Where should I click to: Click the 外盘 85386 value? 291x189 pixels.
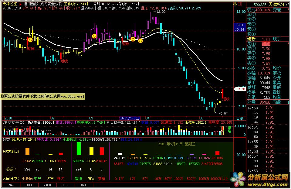tap(265, 102)
